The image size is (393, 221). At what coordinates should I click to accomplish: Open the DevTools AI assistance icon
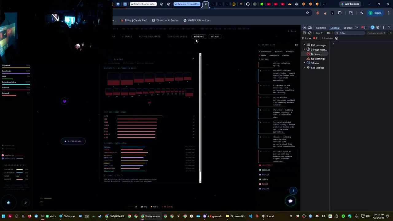[x=372, y=28]
